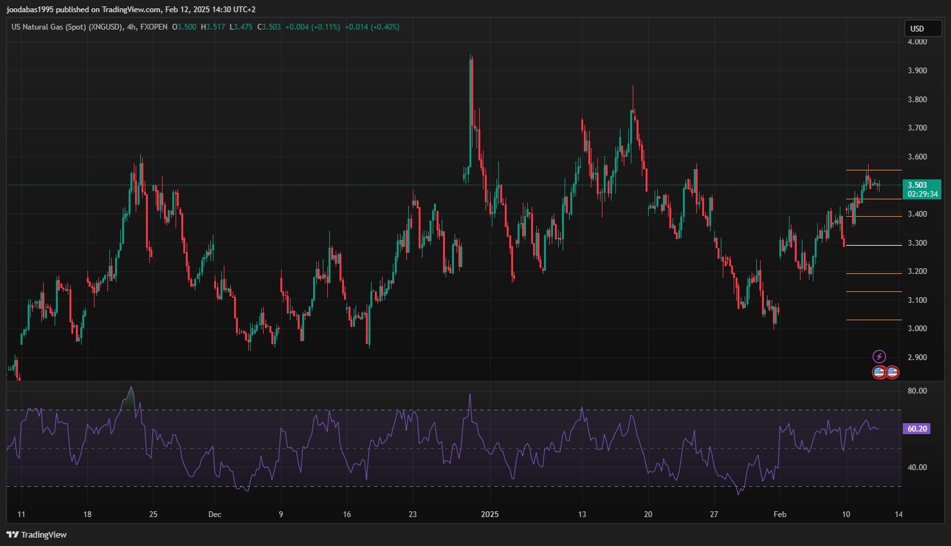Click the joodabas1995 published header text
This screenshot has height=546, width=951.
[131, 10]
